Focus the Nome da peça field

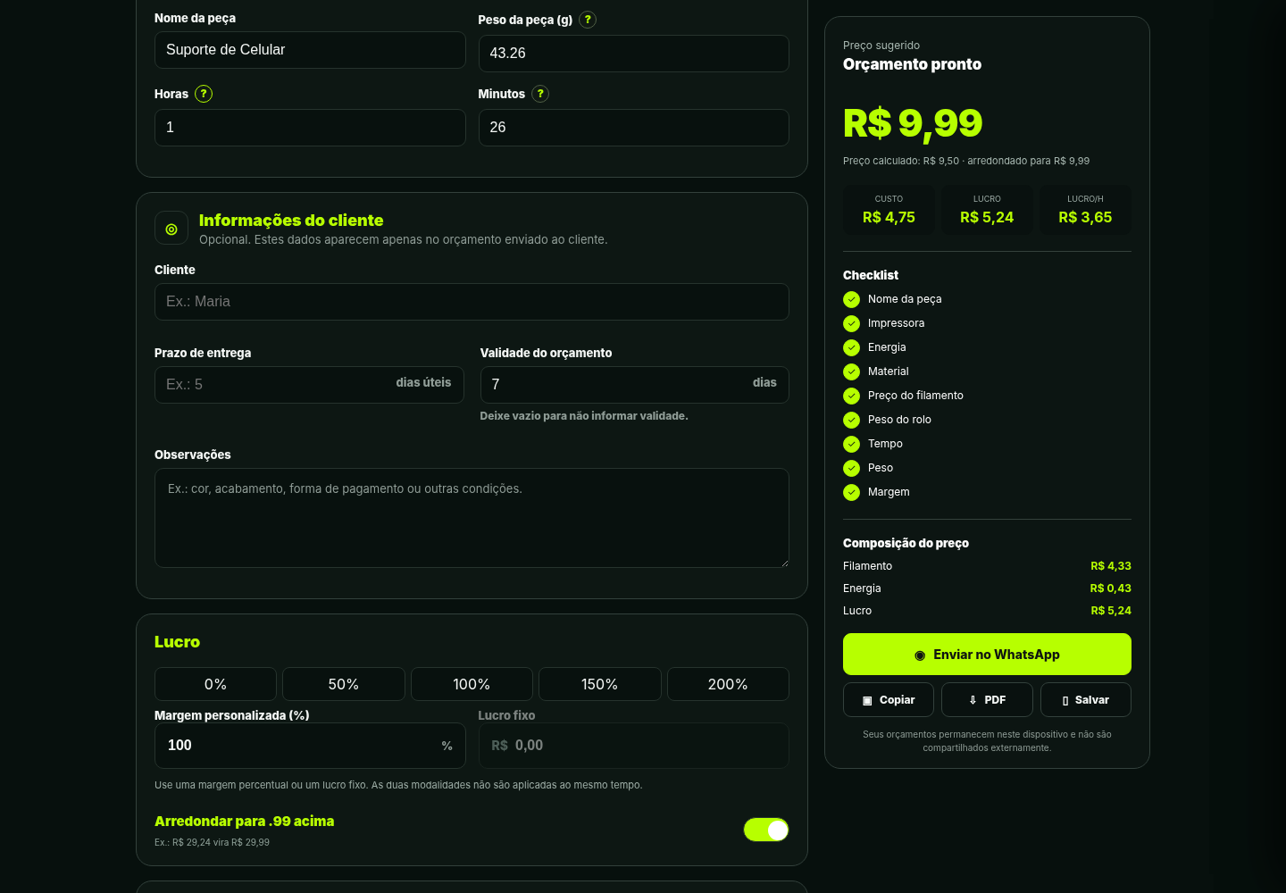(310, 50)
